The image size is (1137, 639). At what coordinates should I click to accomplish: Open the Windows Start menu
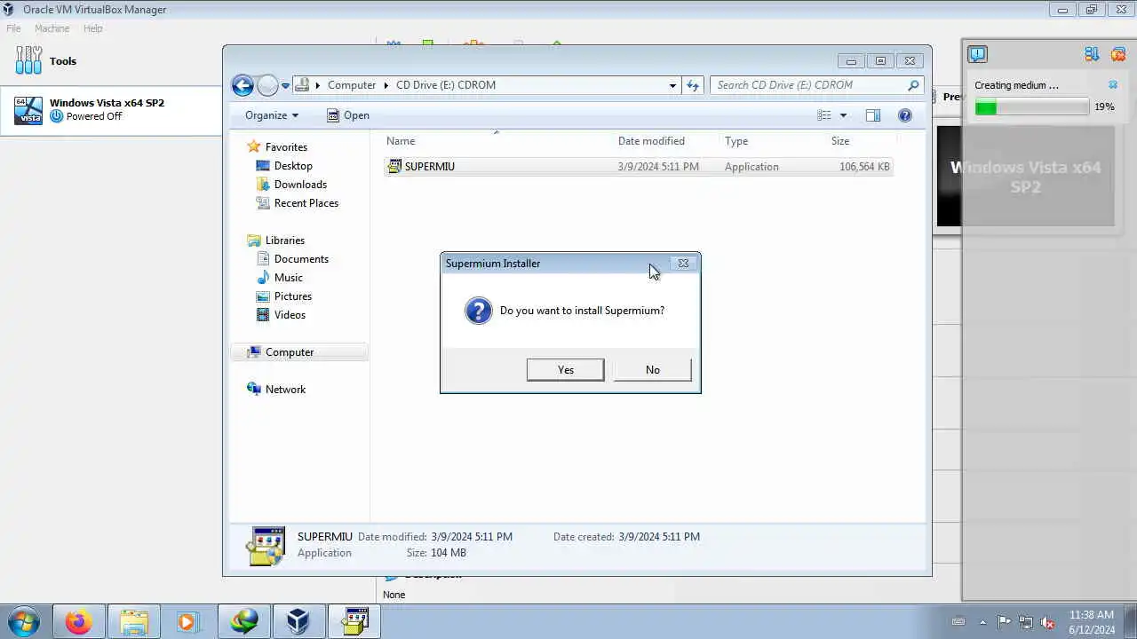click(x=23, y=621)
